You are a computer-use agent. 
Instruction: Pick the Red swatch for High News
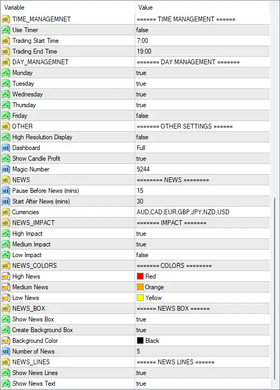[140, 276]
